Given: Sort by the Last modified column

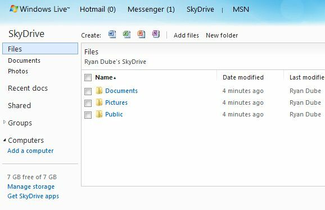Looking at the screenshot, I should pyautogui.click(x=307, y=77).
